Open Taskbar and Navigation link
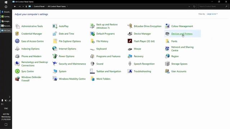230x129 pixels. point(109,71)
